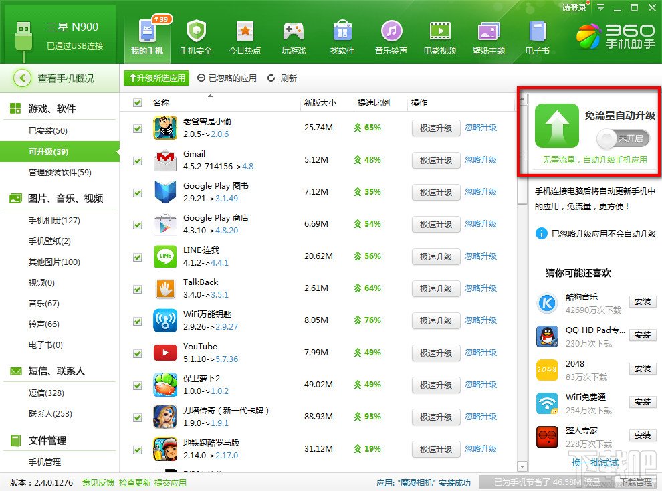The height and width of the screenshot is (491, 662).
Task: Click the 老爸曾是小偷 app icon
Action: (165, 128)
